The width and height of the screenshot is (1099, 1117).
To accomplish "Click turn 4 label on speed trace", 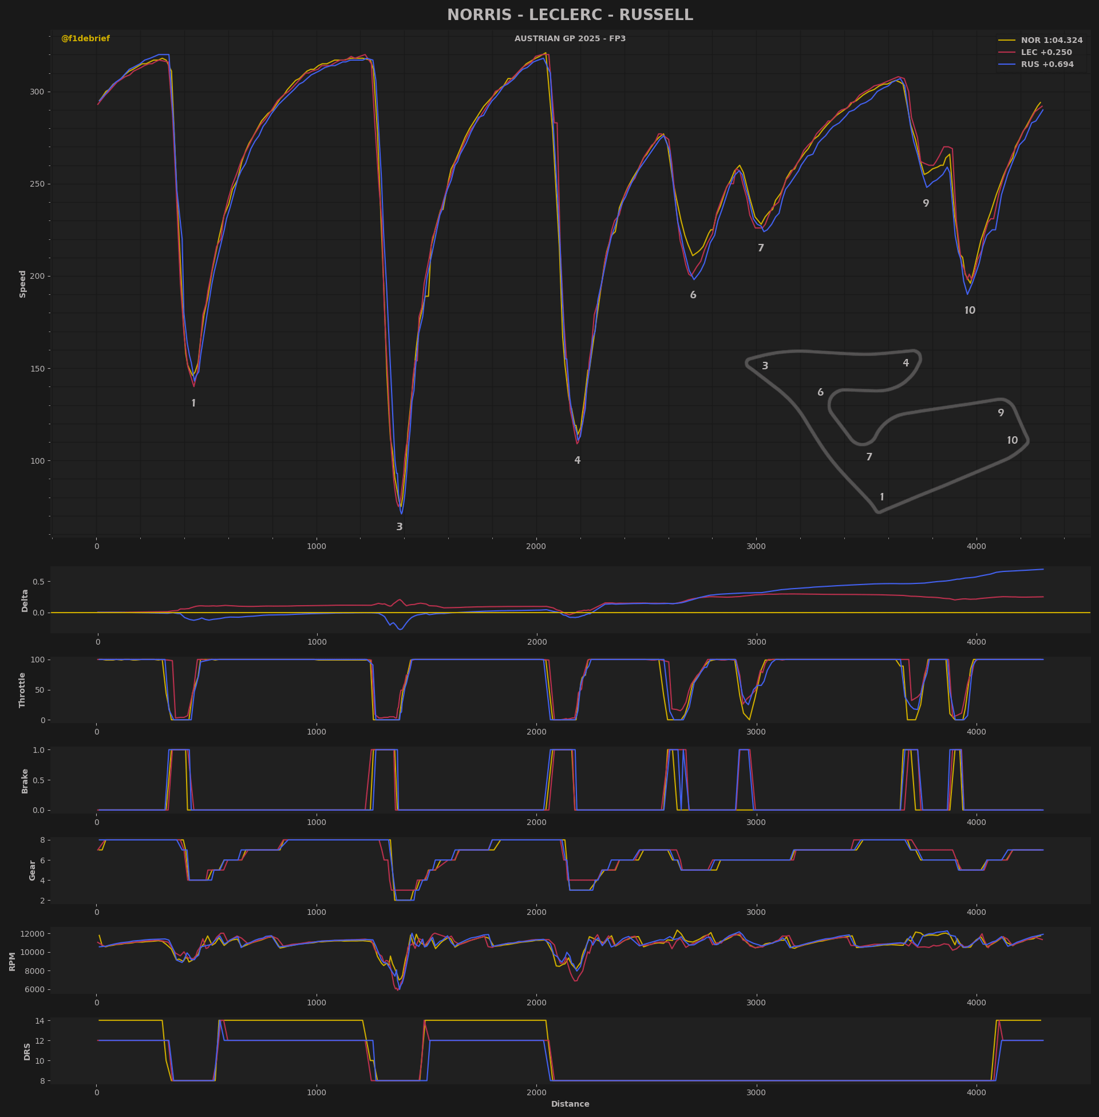I will point(577,461).
